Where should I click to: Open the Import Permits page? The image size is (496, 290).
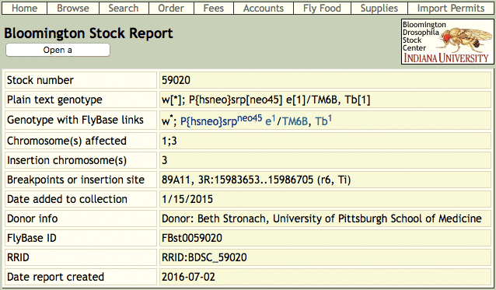pyautogui.click(x=451, y=8)
